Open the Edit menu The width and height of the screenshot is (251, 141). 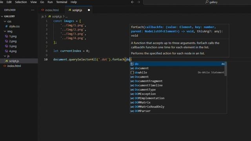[9, 2]
